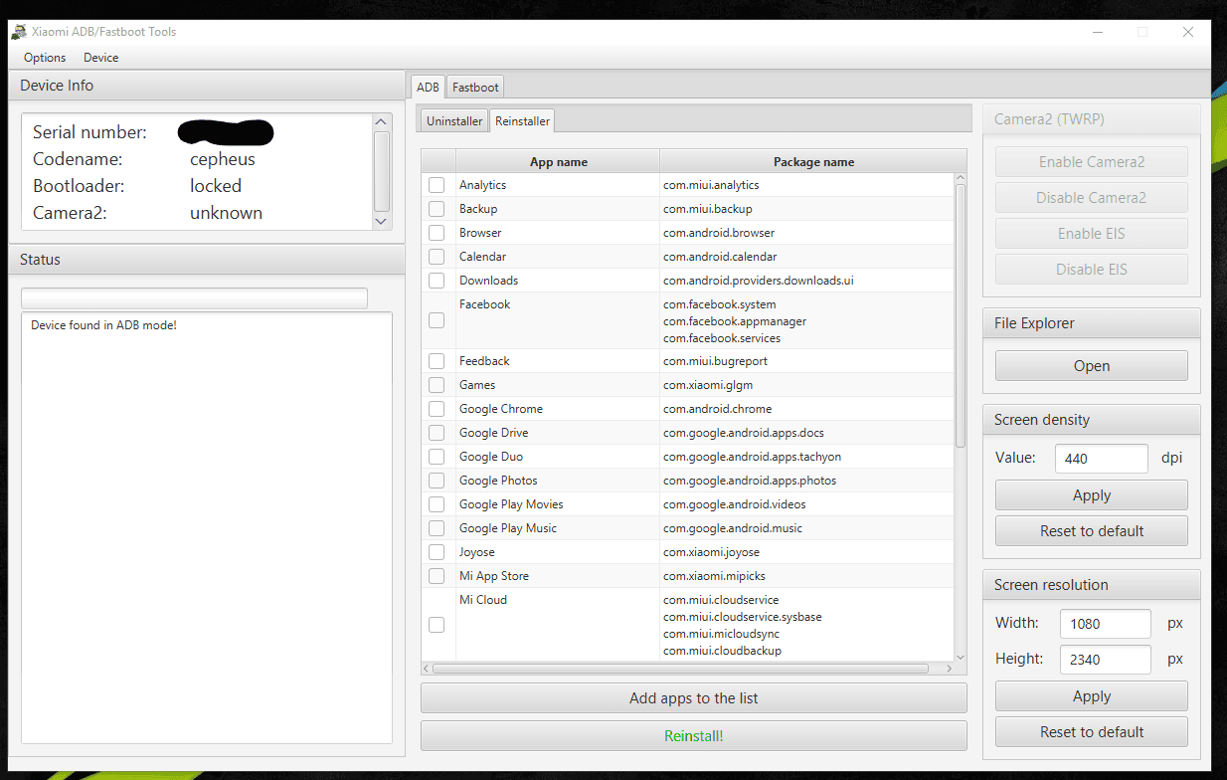Click the com.miui.bugreport package cell

(x=807, y=361)
